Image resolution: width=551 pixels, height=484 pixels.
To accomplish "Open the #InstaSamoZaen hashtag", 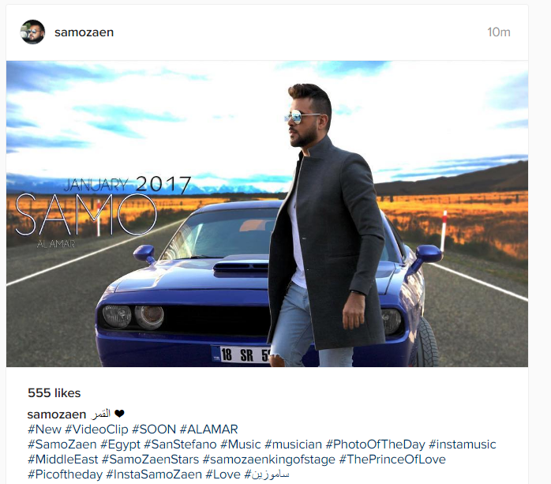I will (154, 475).
